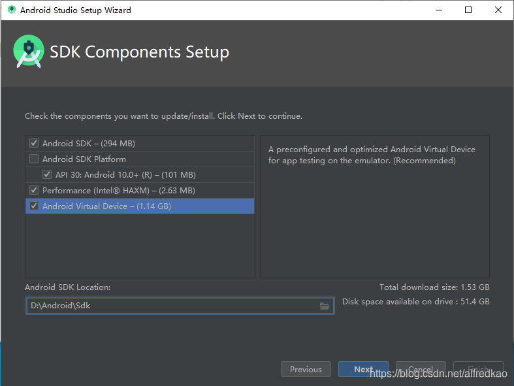Close the Android Studio Setup Wizard
This screenshot has height=386, width=514.
[x=498, y=10]
